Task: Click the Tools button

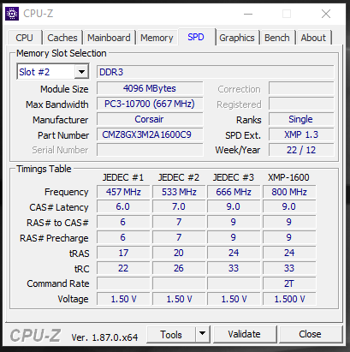Action: click(171, 334)
